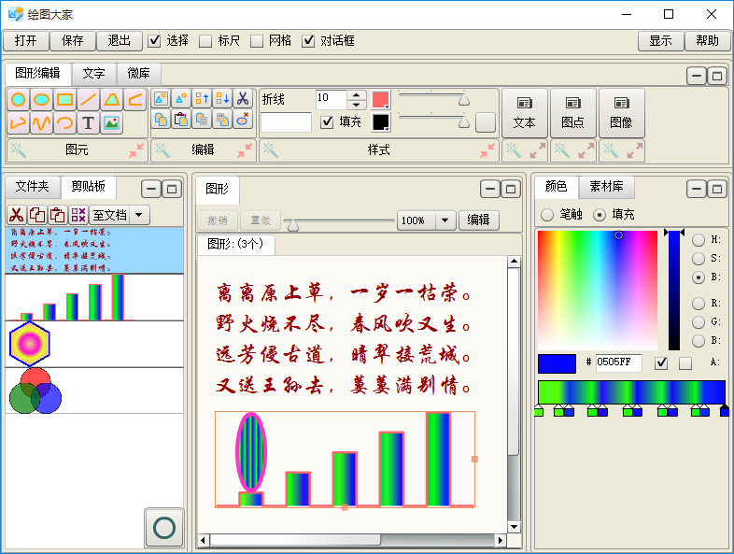734x554 pixels.
Task: Open the 100% zoom dropdown
Action: pos(445,220)
